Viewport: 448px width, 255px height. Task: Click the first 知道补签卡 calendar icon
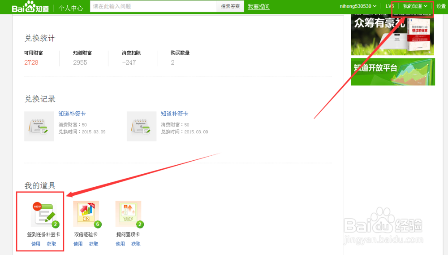pos(39,126)
